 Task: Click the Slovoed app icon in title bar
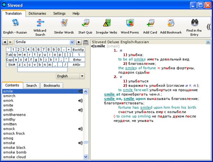(x=4, y=5)
